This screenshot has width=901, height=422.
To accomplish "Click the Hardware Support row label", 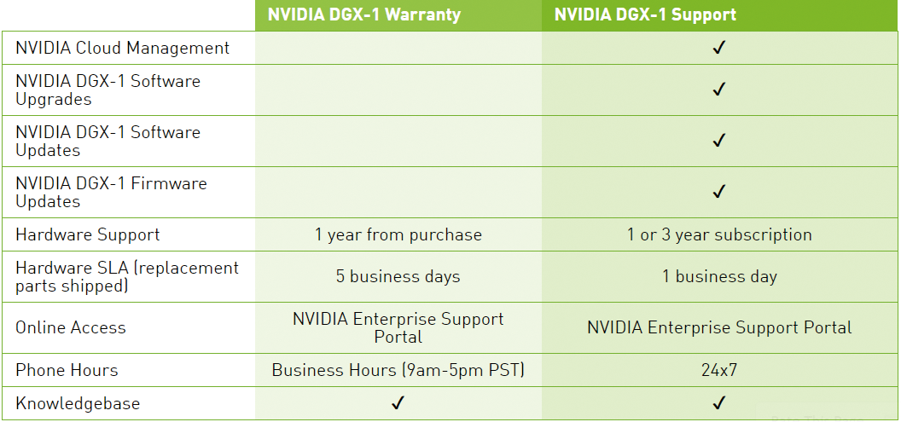I will (x=87, y=234).
